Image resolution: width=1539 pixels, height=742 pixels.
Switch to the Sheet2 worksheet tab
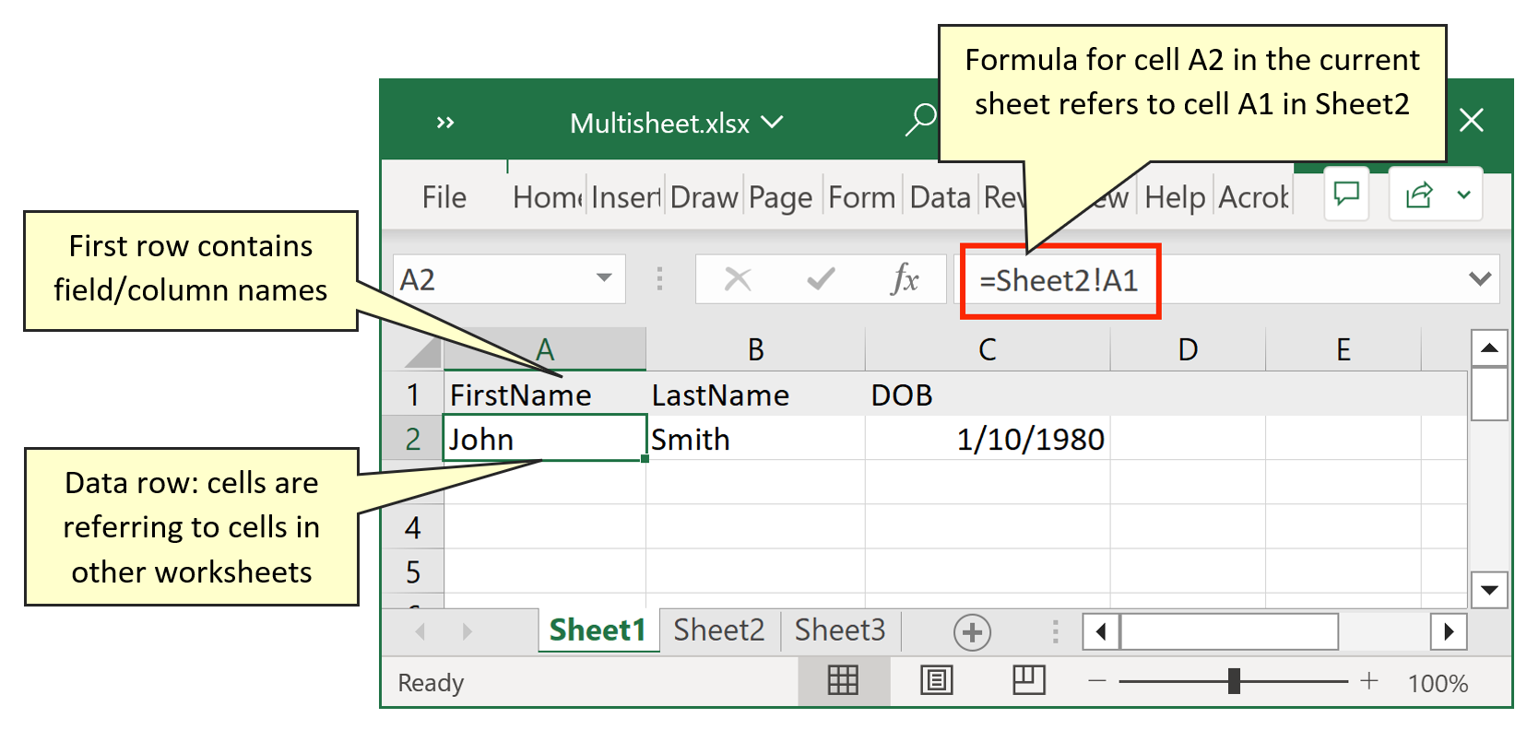pyautogui.click(x=719, y=630)
